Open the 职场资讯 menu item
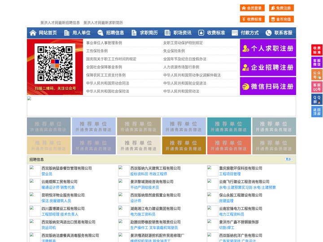 pos(182,33)
